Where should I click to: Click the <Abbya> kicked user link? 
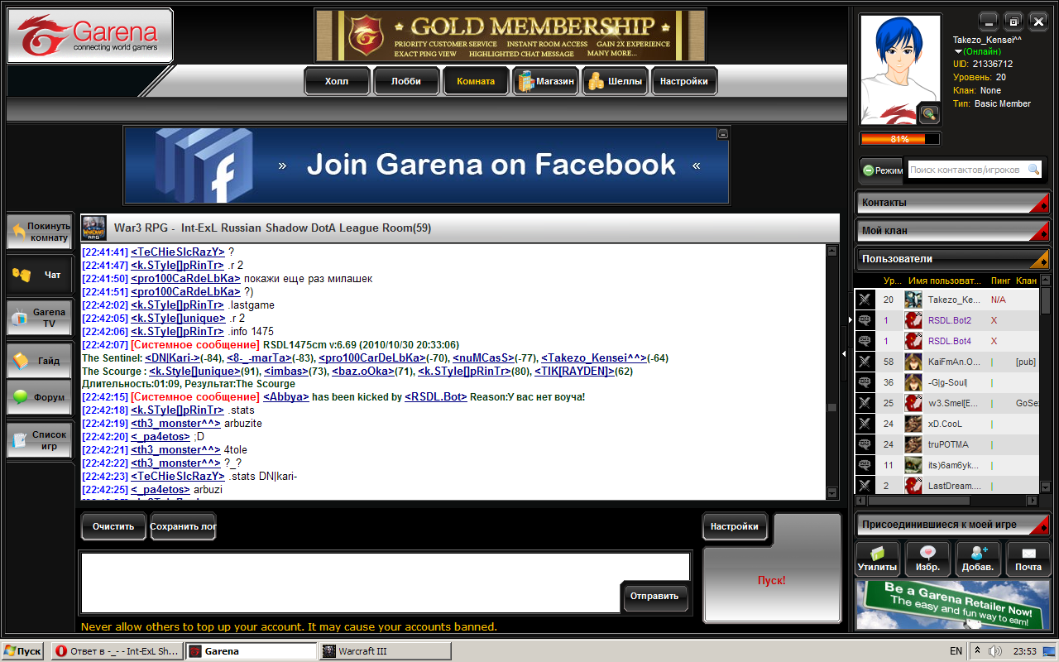(x=286, y=397)
